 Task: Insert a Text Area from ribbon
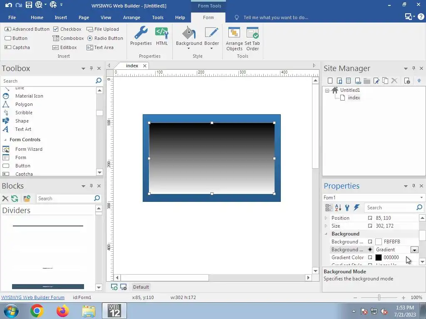point(100,47)
